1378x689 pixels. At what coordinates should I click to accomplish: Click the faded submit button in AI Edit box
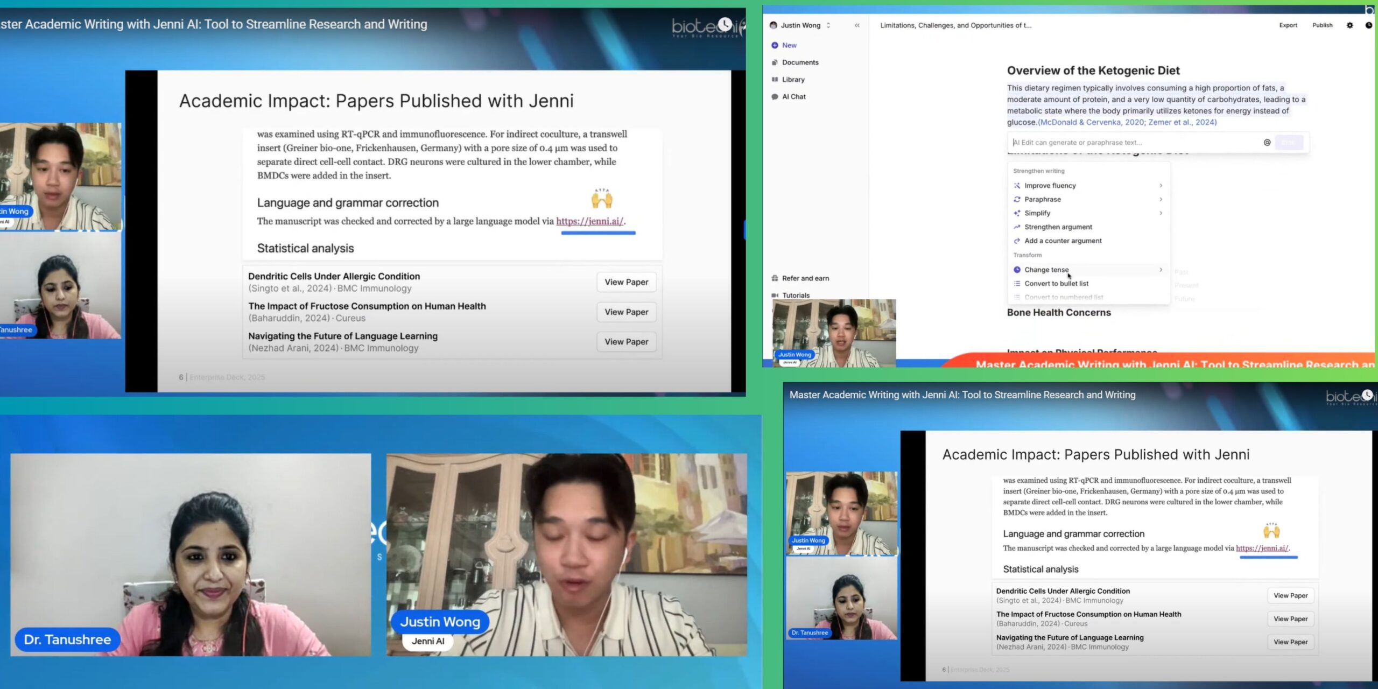click(1289, 143)
